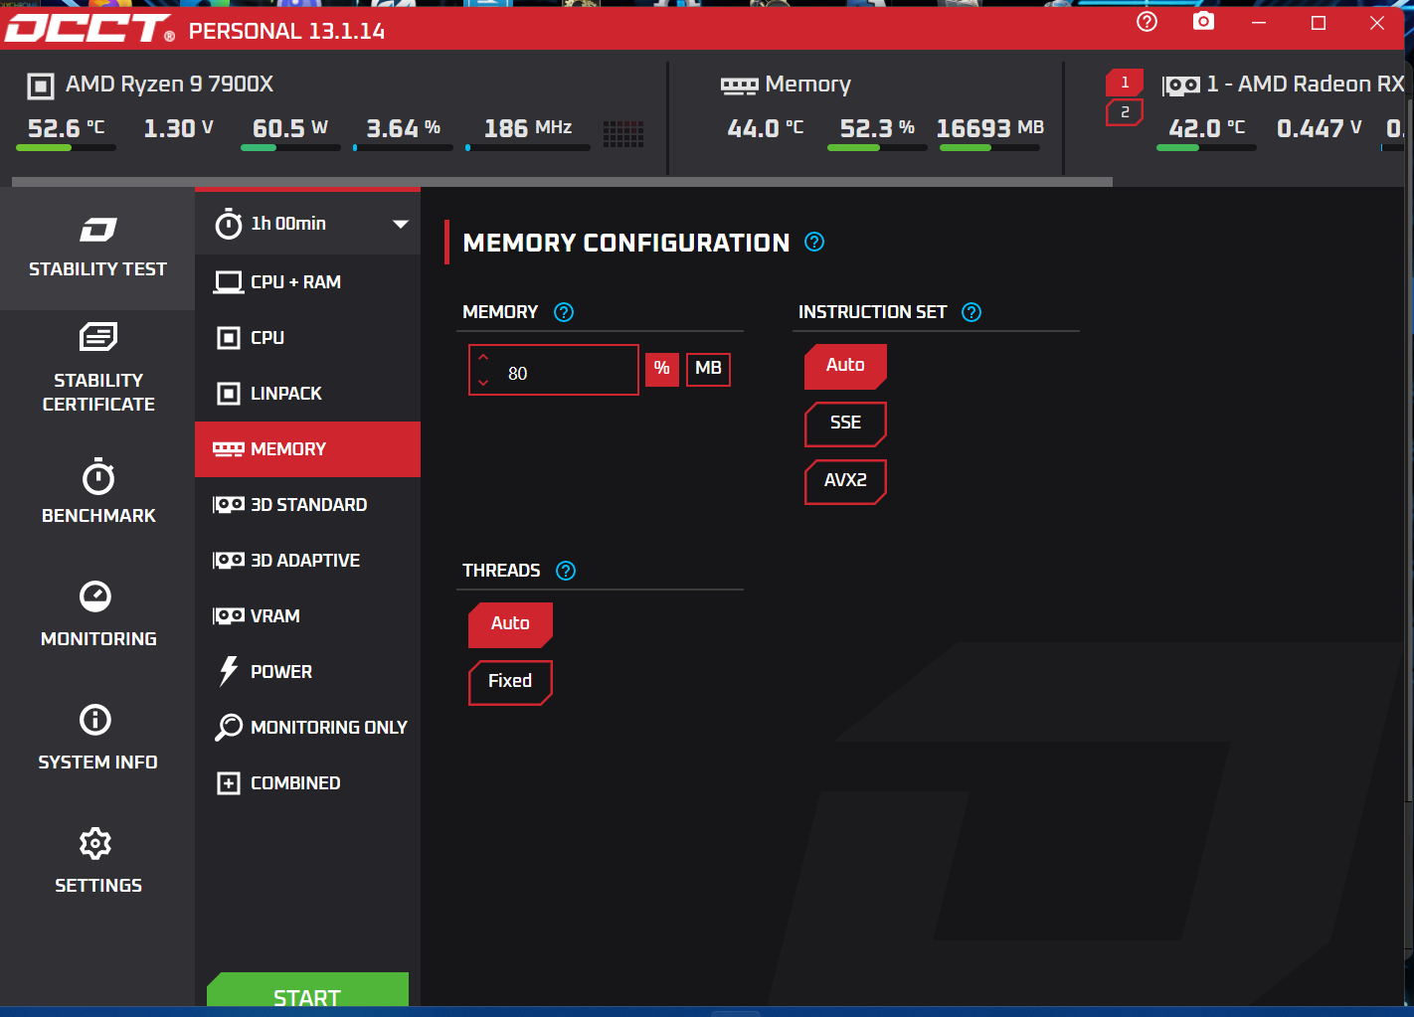Open Settings gear section
This screenshot has height=1017, width=1414.
[x=97, y=860]
